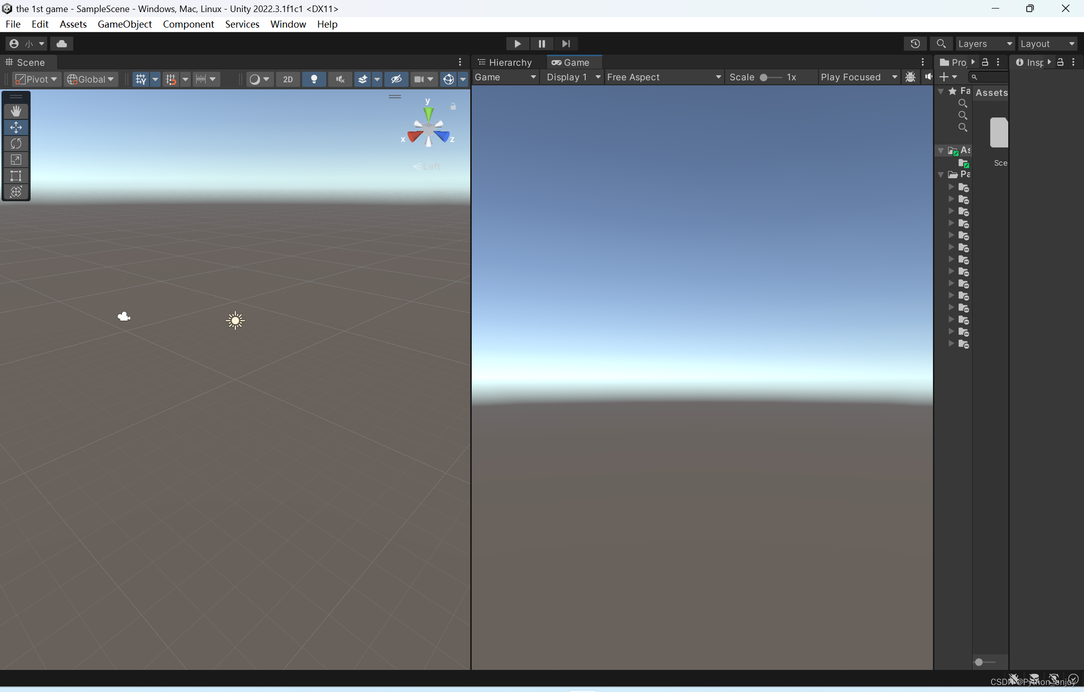
Task: Toggle Play Focused mode in Game view
Action: tap(856, 76)
